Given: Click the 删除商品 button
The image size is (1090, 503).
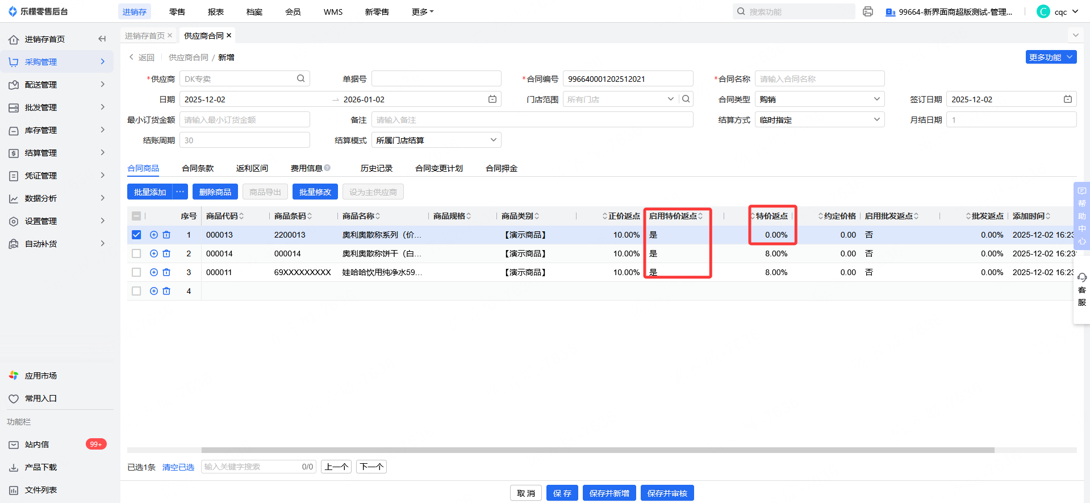Looking at the screenshot, I should pyautogui.click(x=215, y=192).
